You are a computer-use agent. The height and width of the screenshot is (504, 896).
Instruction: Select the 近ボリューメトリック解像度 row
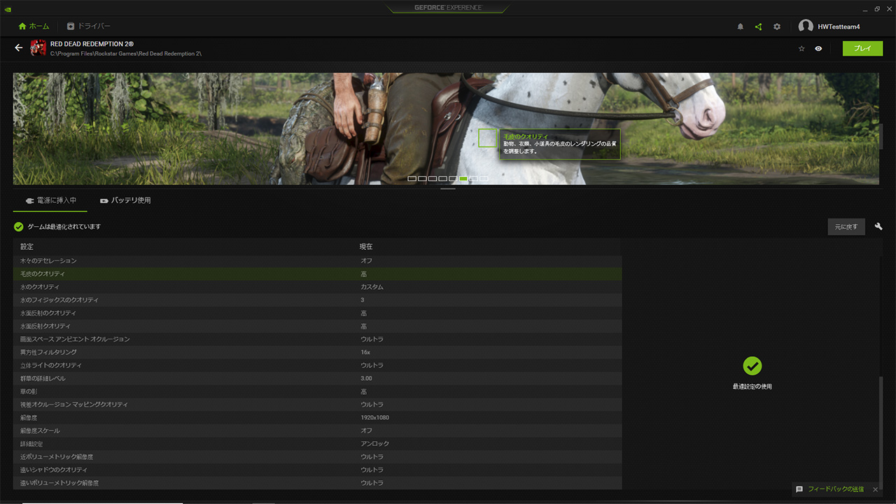[317, 456]
